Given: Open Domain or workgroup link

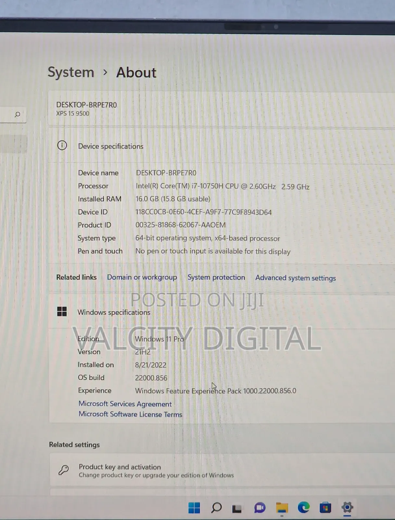Looking at the screenshot, I should click(142, 277).
